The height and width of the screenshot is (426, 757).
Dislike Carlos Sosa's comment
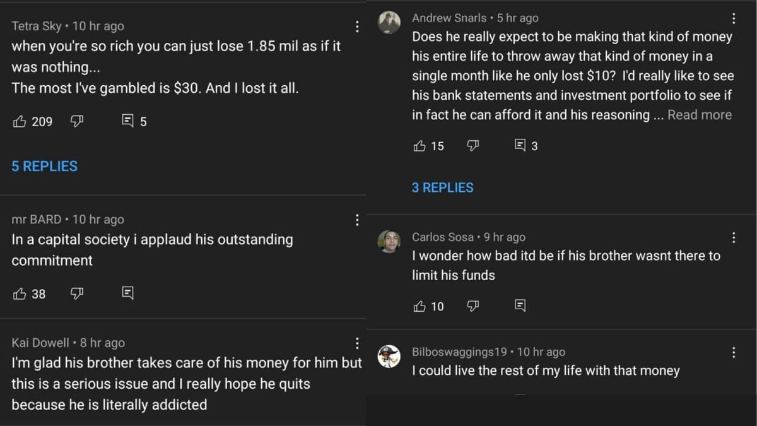(473, 307)
